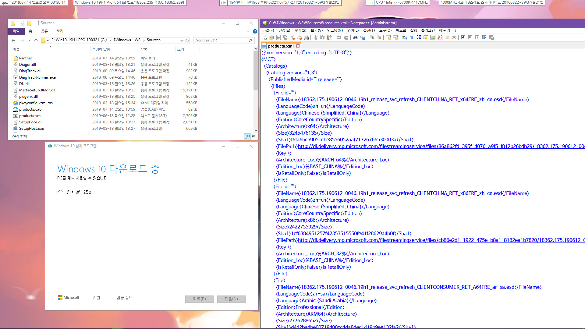
Task: Toggle word wrap in Notepad++ toolbar
Action: click(405, 37)
